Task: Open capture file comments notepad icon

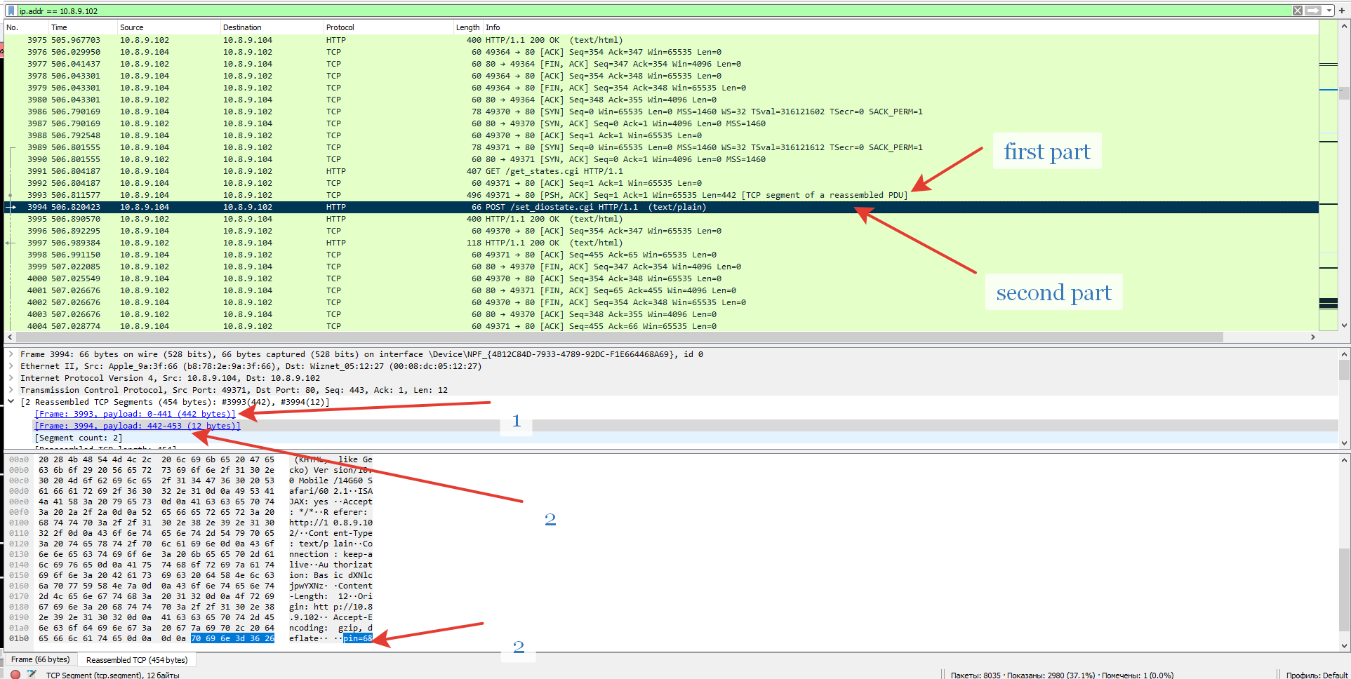Action: [32, 674]
